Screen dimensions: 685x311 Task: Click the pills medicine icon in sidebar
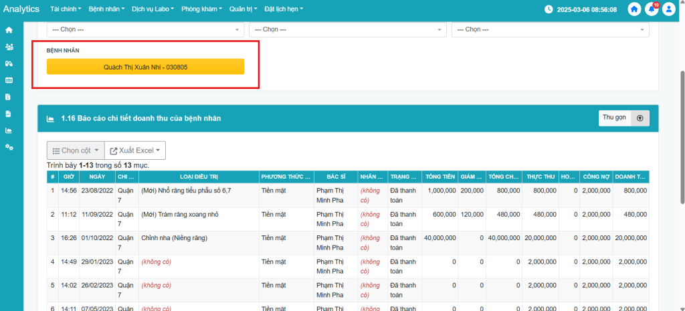pos(9,64)
